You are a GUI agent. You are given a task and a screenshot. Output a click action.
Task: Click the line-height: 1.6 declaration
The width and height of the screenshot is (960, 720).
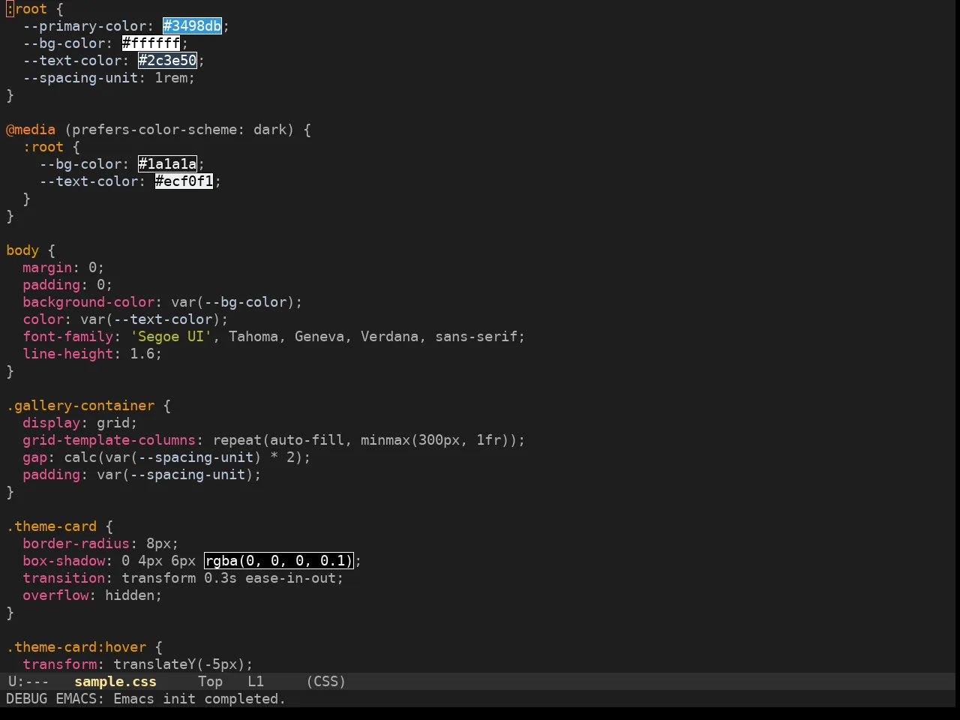tap(92, 354)
